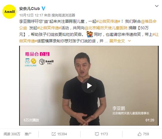Open @北京嫣然天使儿童医院 mention link

[x=106, y=28]
